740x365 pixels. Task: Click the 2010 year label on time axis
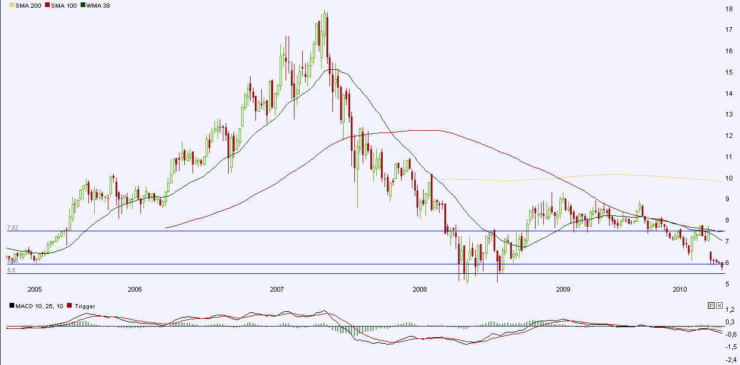click(680, 290)
